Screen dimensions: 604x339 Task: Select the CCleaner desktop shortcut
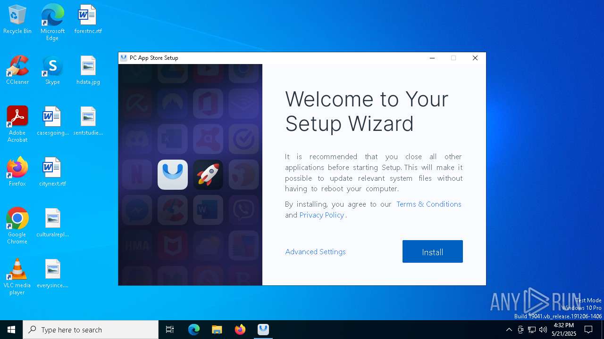pyautogui.click(x=17, y=71)
